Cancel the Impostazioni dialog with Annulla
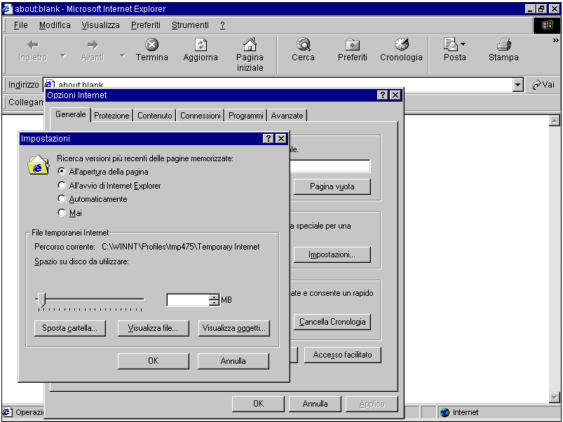 tap(233, 361)
